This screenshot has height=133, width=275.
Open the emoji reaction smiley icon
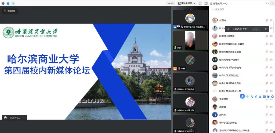(x=5, y=117)
